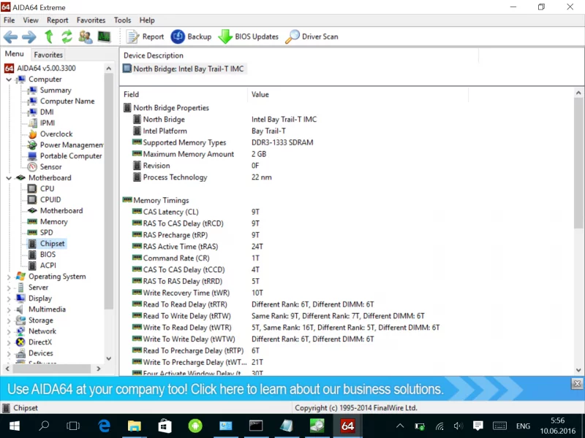Expand the Network node
585x438 pixels.
[x=9, y=331]
